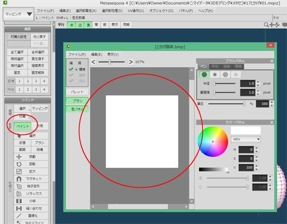
Task: Pick a color on the color wheel
Action: (213, 141)
